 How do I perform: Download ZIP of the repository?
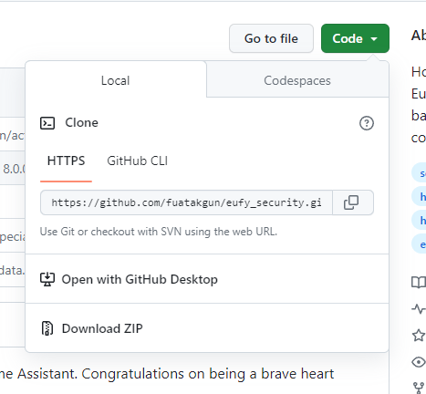coord(207,328)
